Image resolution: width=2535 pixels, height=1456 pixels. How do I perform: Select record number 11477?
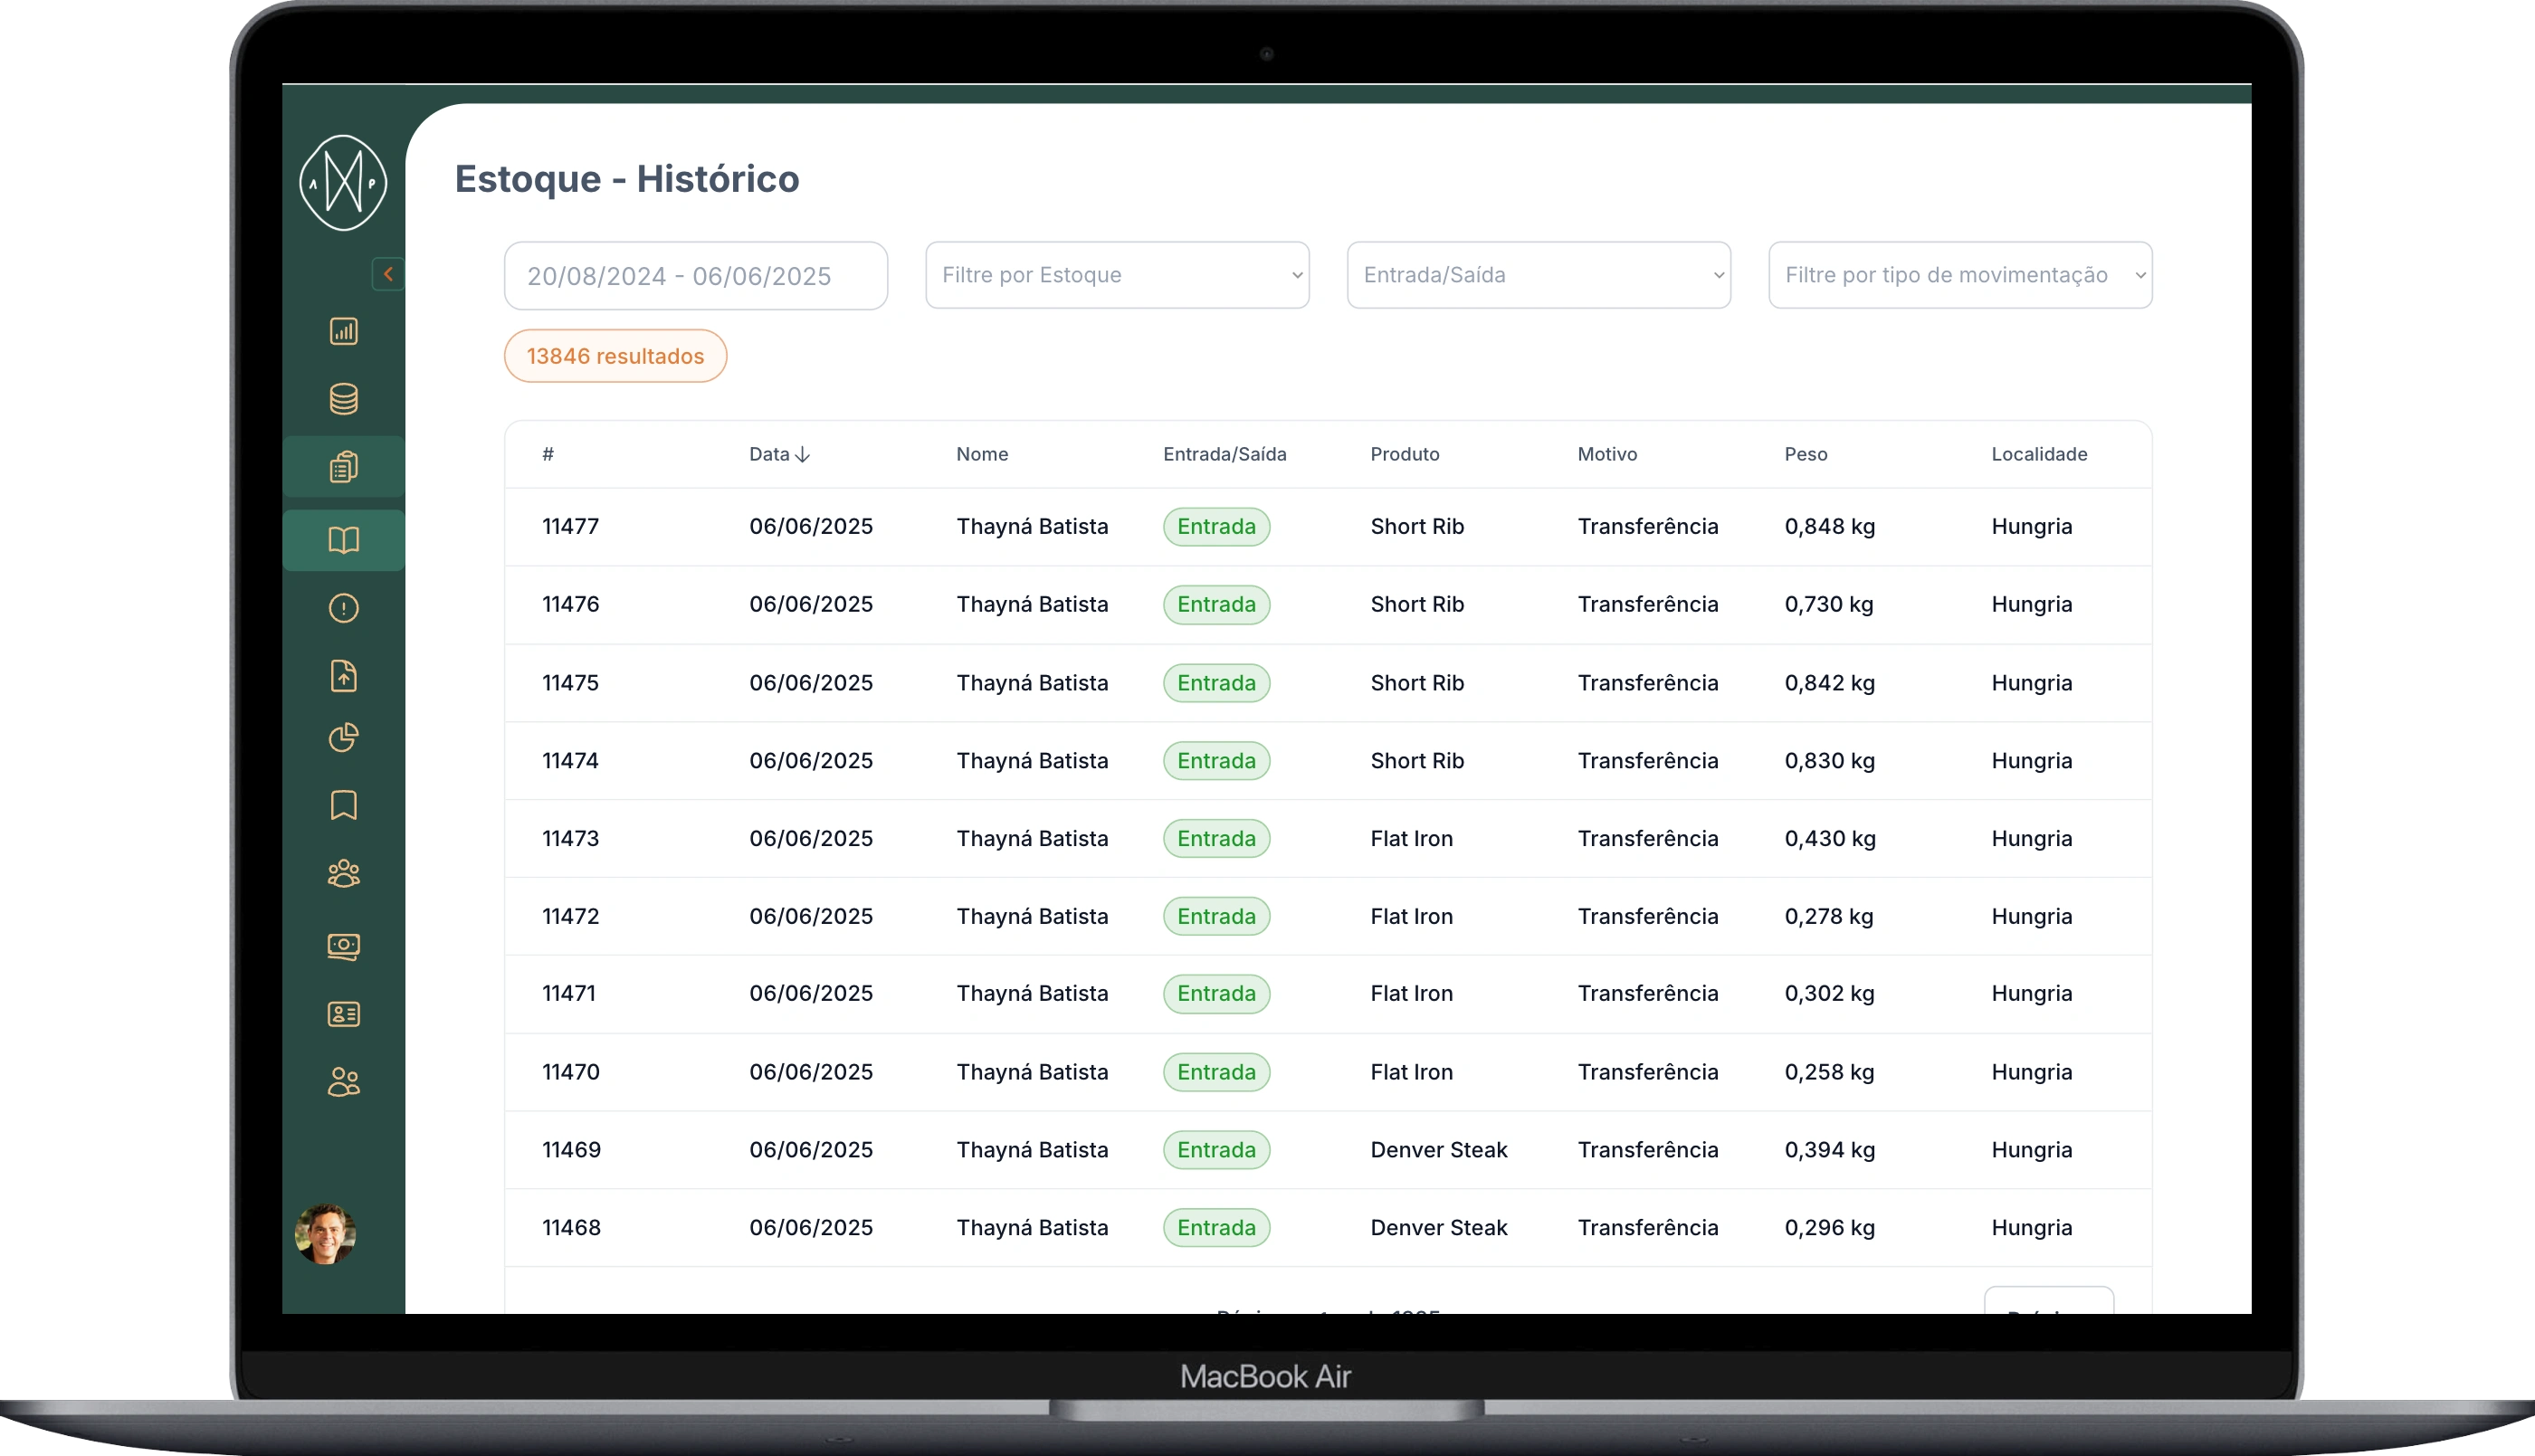point(570,527)
